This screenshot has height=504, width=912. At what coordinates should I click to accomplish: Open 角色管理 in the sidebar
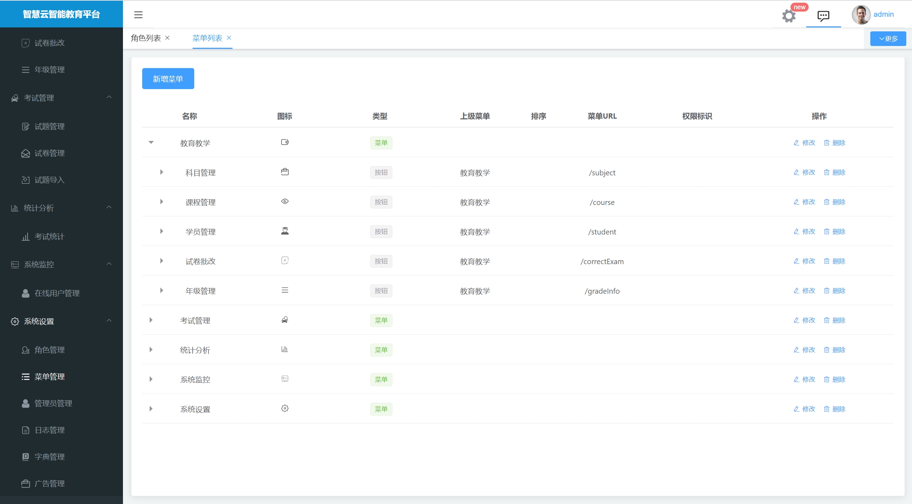click(x=50, y=350)
